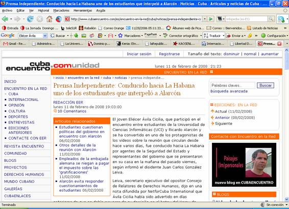
Task: Click the vertical scrollbar down arrow
Action: coord(286,199)
